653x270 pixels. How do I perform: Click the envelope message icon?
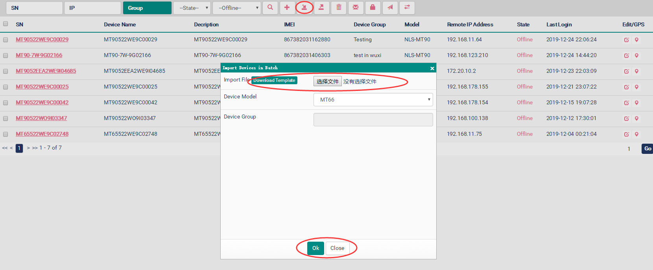(x=356, y=7)
